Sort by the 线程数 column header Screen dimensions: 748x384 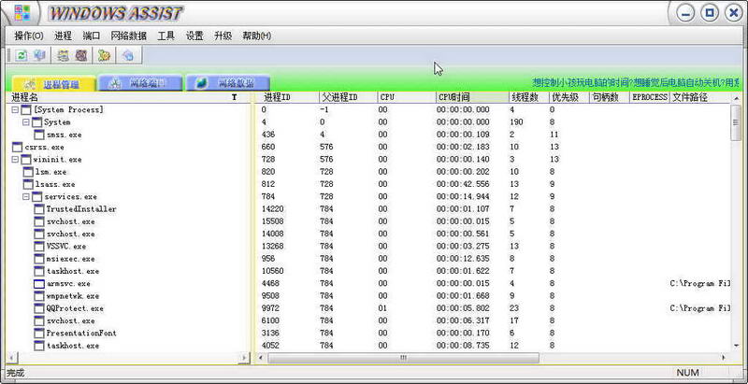528,97
